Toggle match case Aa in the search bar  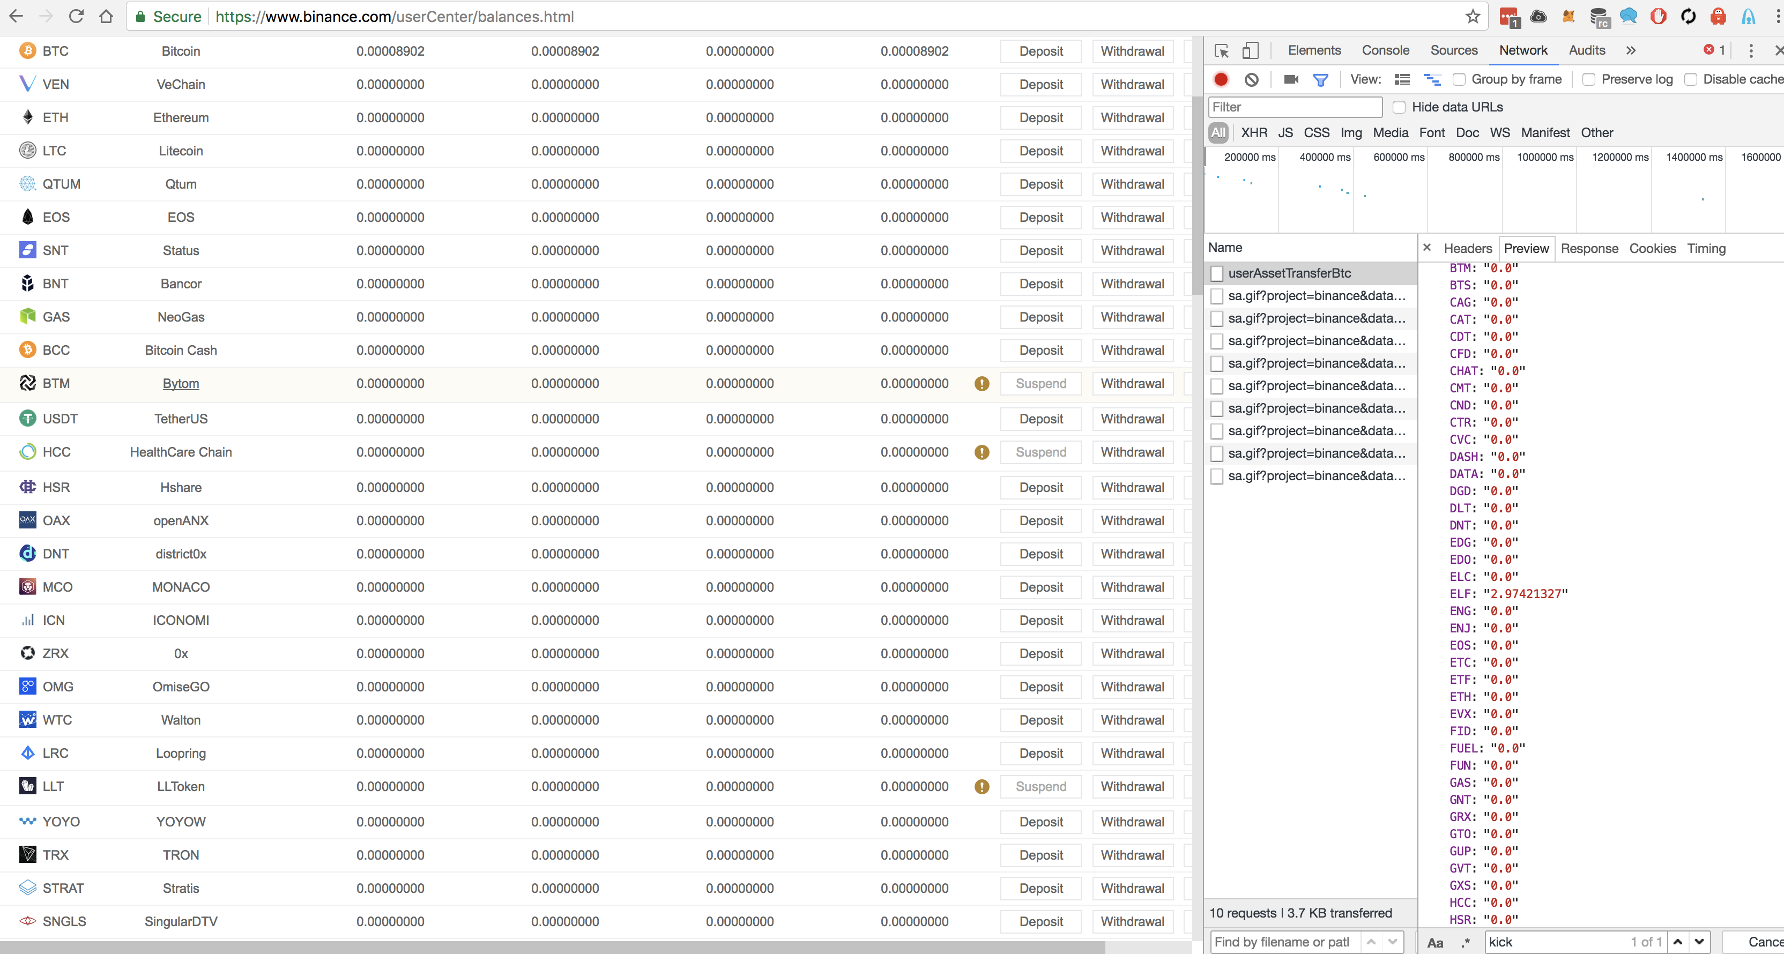[x=1436, y=942]
